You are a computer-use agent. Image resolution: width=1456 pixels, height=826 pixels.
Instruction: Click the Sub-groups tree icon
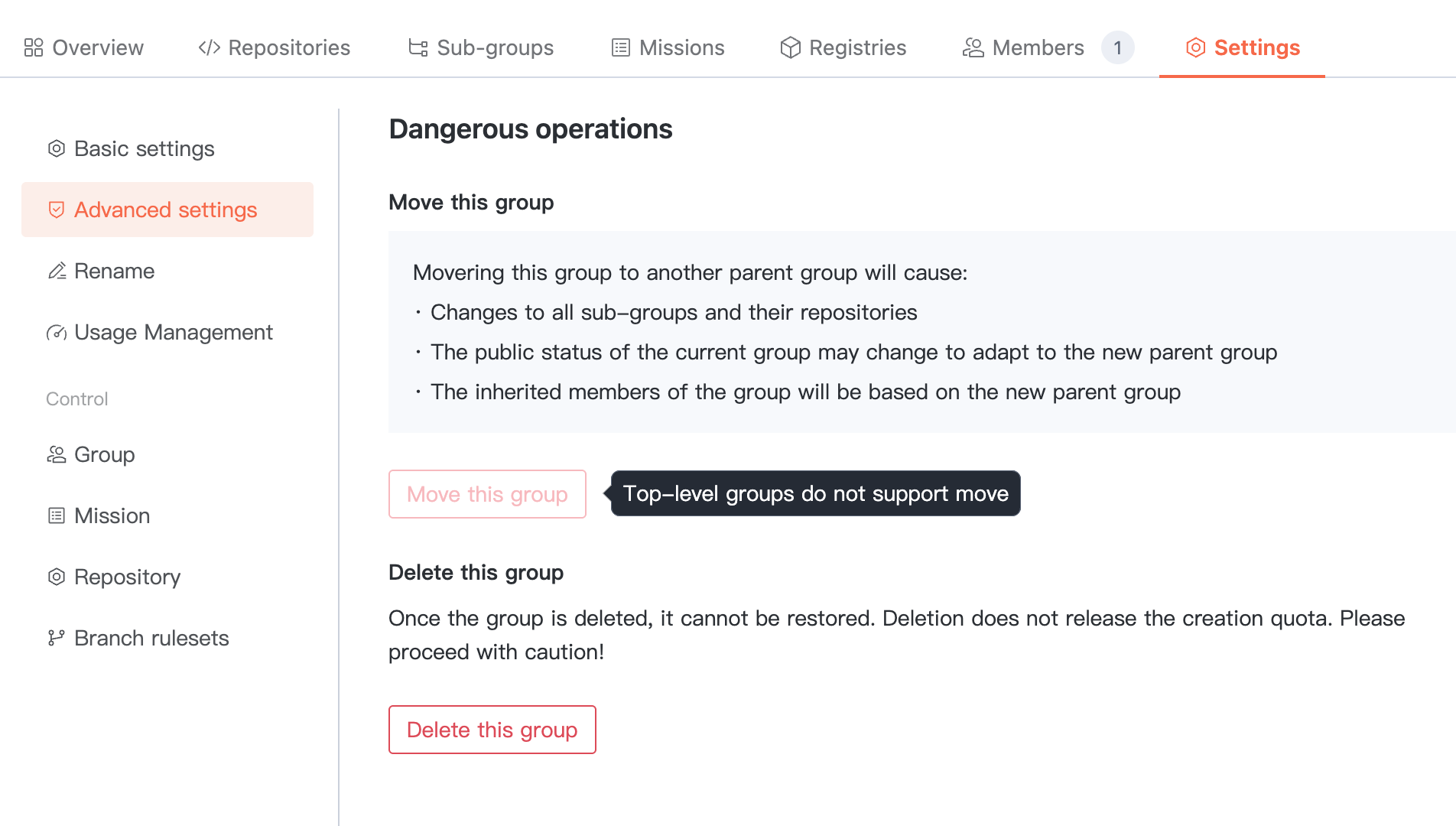click(418, 47)
